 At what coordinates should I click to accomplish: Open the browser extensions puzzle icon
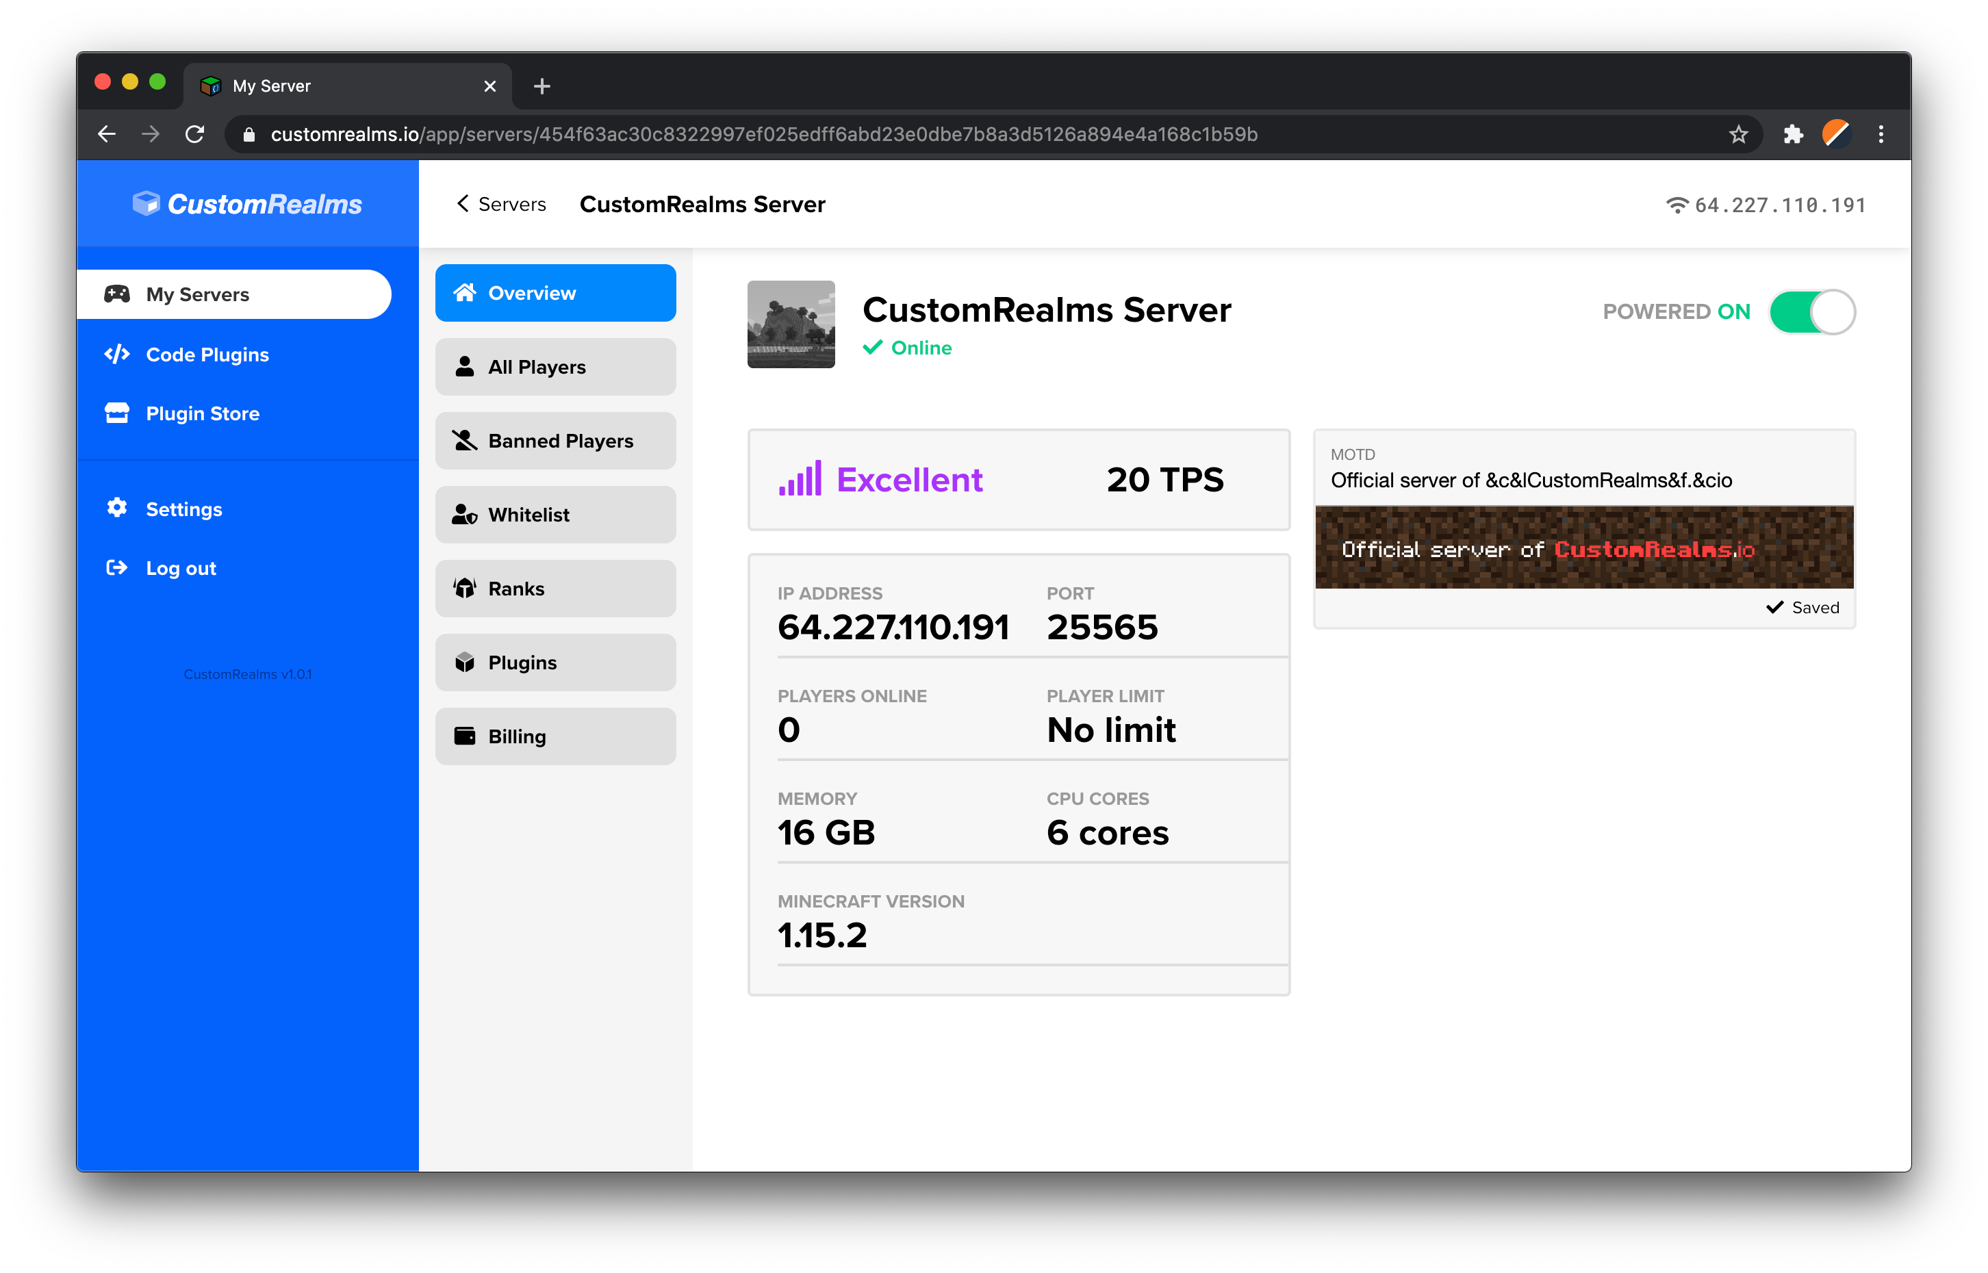(1792, 134)
